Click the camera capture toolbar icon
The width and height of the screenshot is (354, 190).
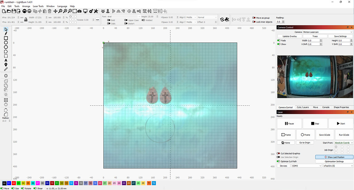[80, 11]
